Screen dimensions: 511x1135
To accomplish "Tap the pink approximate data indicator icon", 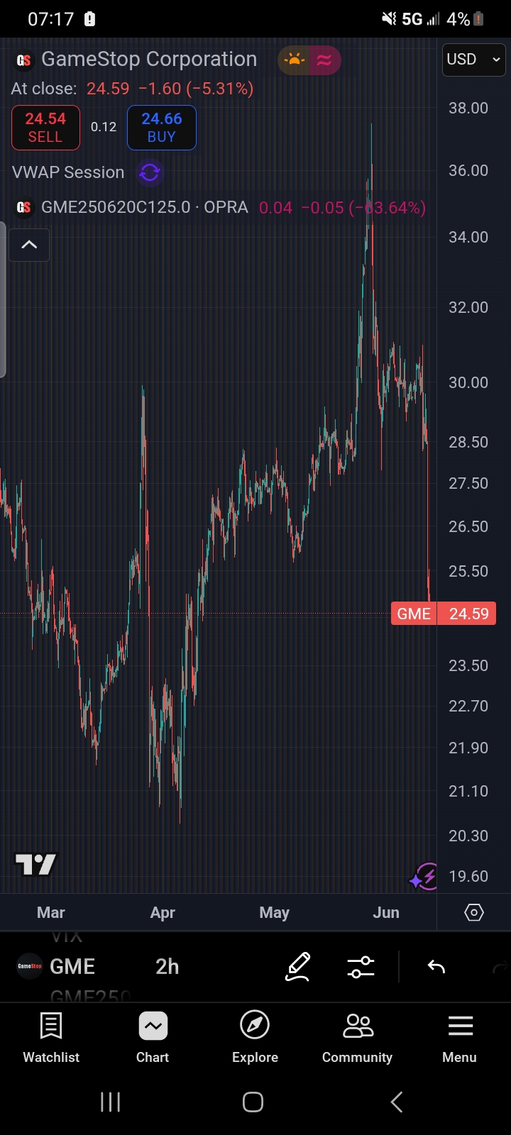I will click(x=324, y=60).
